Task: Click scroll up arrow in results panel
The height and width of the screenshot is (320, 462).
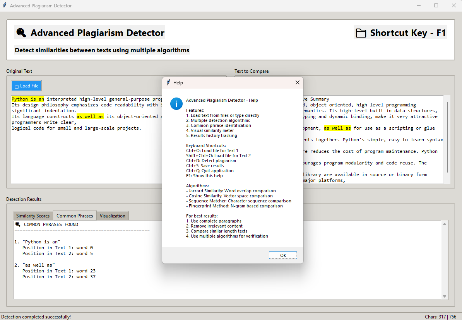Action: point(445,224)
